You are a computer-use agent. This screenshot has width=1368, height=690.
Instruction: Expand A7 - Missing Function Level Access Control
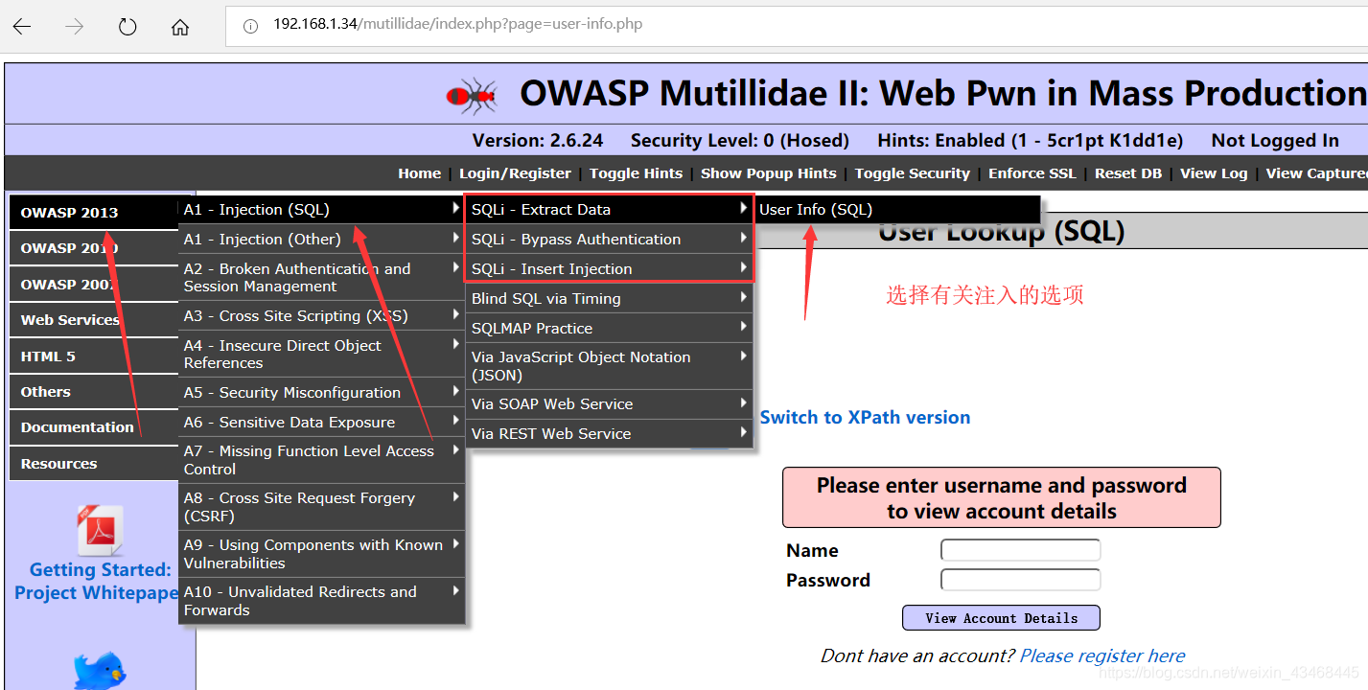coord(322,460)
